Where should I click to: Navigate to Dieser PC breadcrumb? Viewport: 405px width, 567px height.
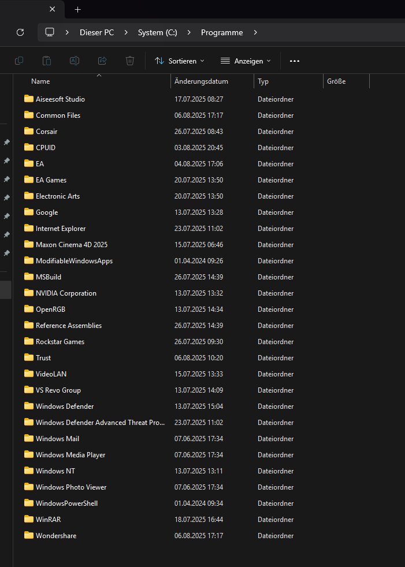click(x=97, y=32)
